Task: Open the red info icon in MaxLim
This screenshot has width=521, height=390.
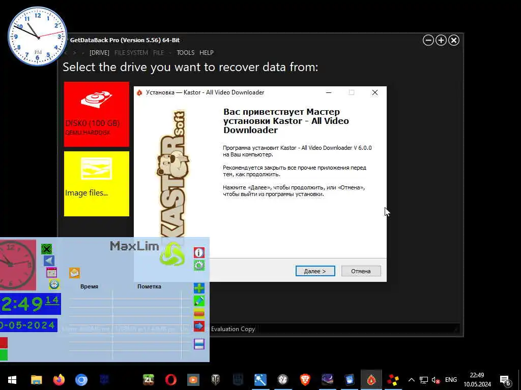Action: click(199, 253)
